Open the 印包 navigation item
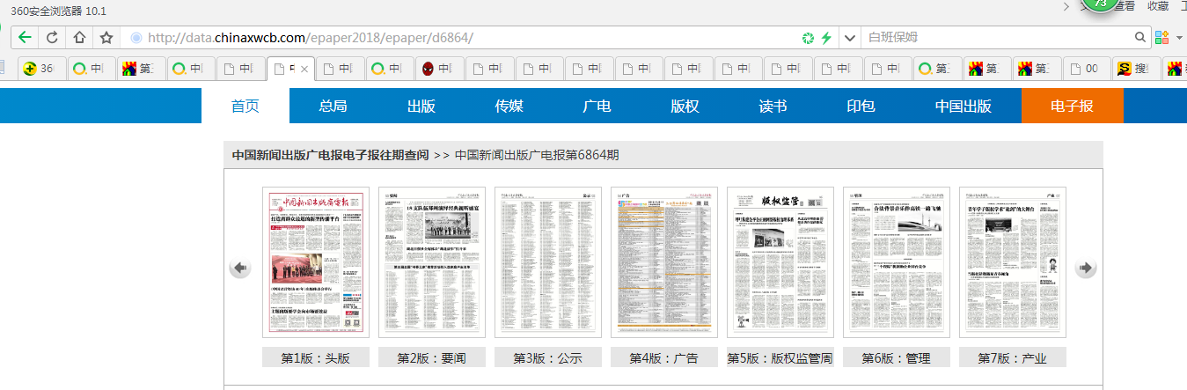The image size is (1187, 390). pos(861,107)
